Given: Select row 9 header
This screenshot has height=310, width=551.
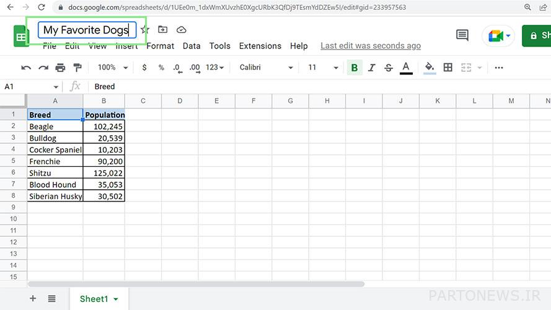Looking at the screenshot, I should point(14,207).
